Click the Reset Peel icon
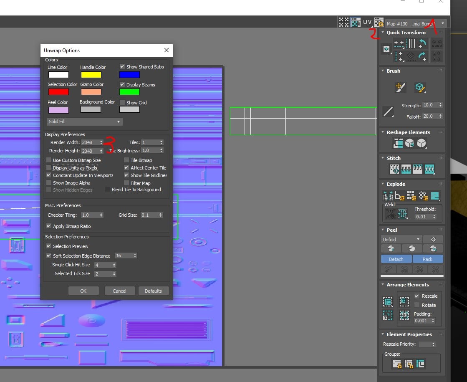This screenshot has width=467, height=382. pos(433,248)
